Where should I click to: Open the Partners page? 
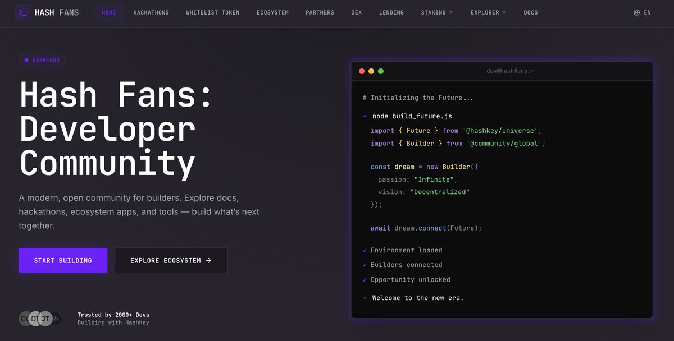point(320,12)
